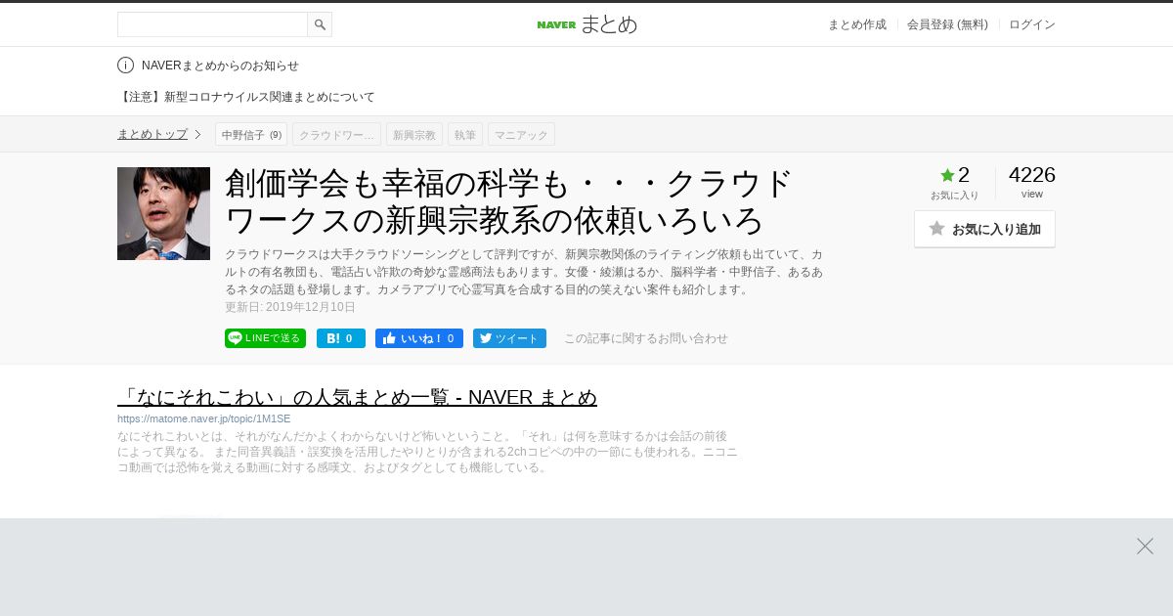Open NAVERまとめからのお知らせ heading

pyautogui.click(x=220, y=66)
